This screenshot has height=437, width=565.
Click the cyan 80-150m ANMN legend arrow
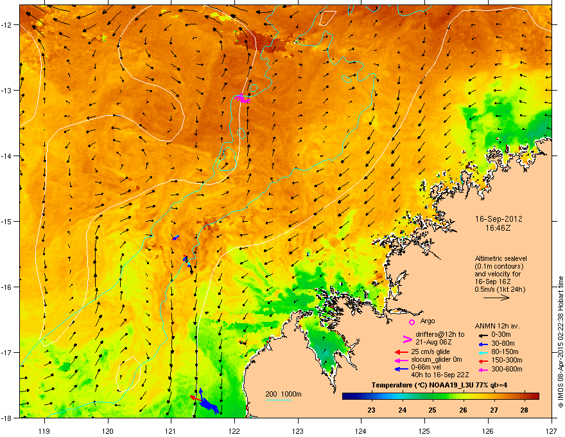click(483, 352)
